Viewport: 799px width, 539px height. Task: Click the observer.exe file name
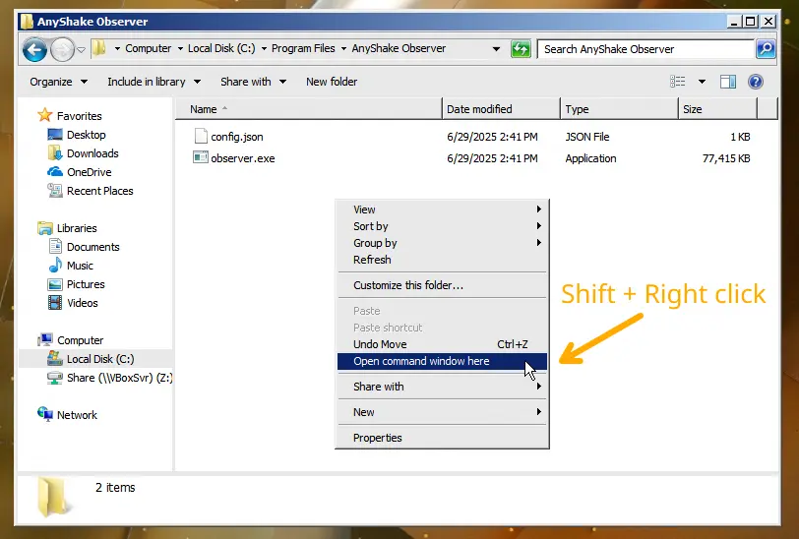242,158
